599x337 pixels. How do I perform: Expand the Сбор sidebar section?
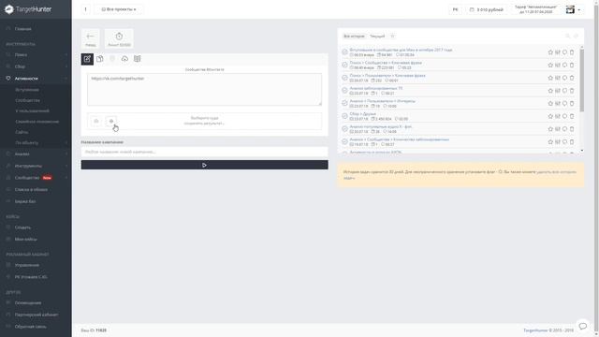click(36, 66)
